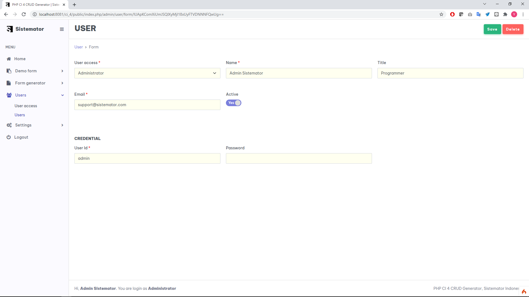Toggle the Active Yes switch
529x297 pixels.
[234, 103]
